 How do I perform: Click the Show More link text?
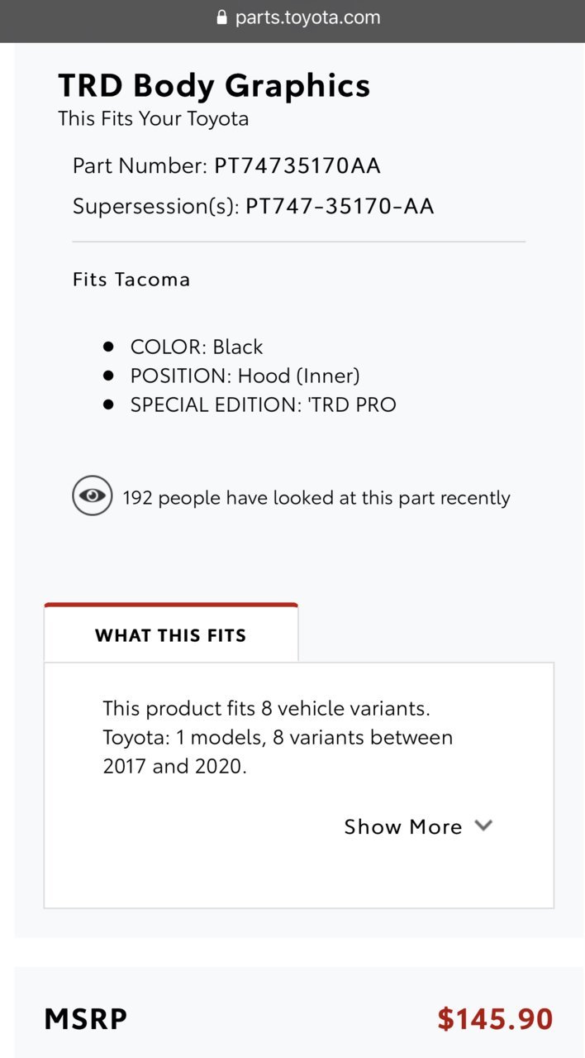403,826
